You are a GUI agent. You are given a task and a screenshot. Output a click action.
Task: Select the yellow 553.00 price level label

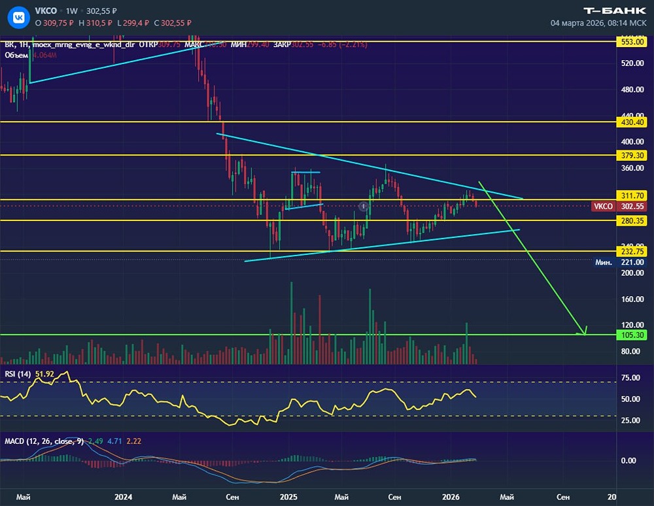click(632, 42)
